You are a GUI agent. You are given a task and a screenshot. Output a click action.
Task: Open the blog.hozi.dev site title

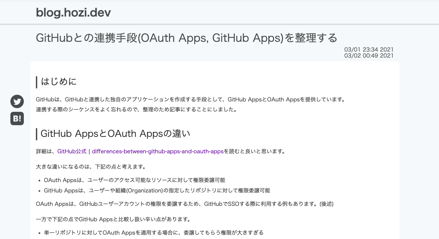click(73, 13)
